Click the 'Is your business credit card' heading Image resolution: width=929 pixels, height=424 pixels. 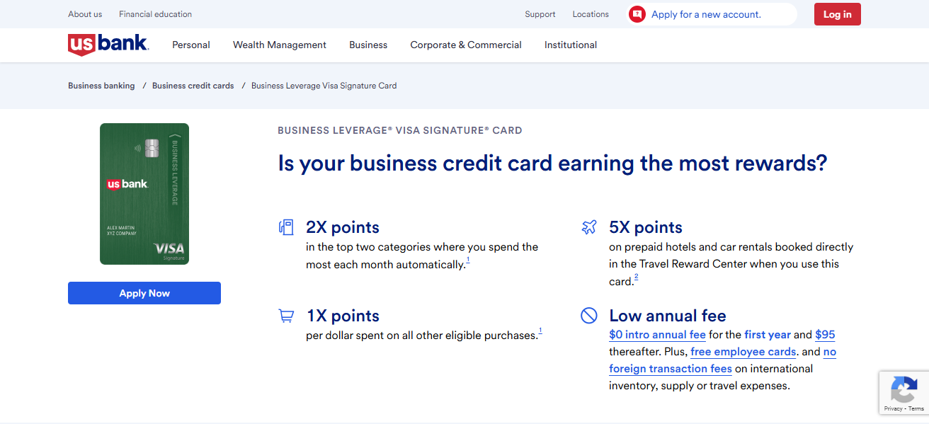click(x=552, y=164)
